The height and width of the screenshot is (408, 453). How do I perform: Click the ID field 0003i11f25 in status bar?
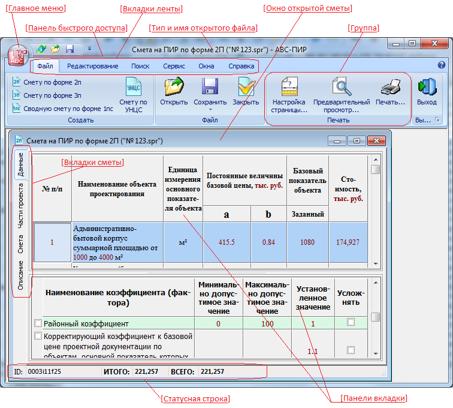(63, 371)
